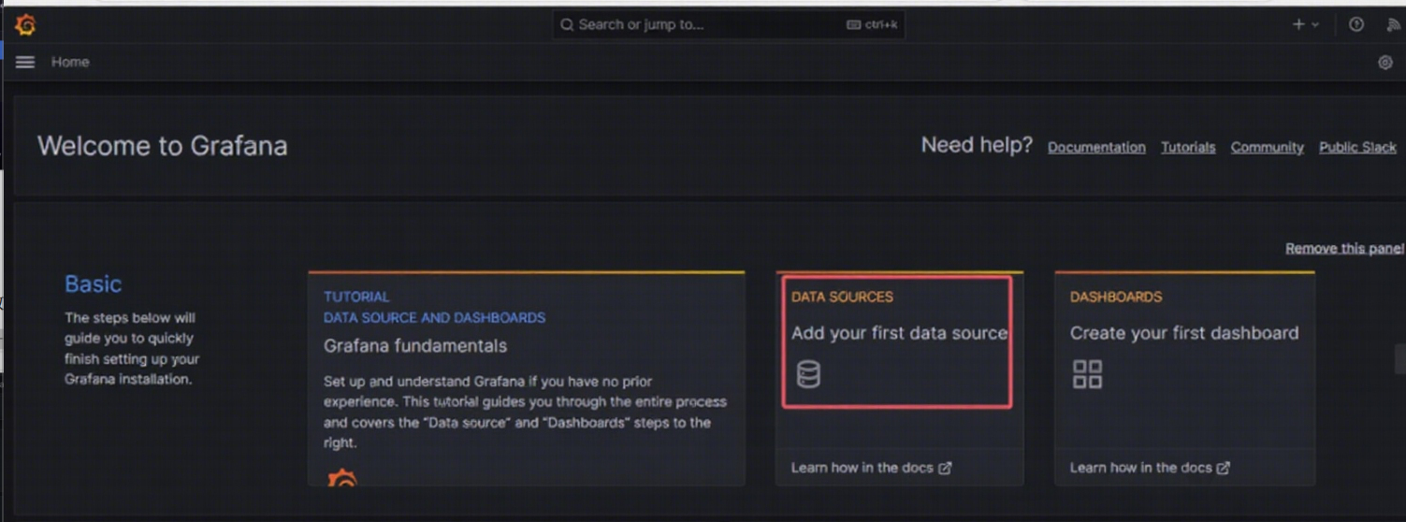Click the Grafana logo icon
Viewport: 1406px width, 522px height.
(25, 25)
